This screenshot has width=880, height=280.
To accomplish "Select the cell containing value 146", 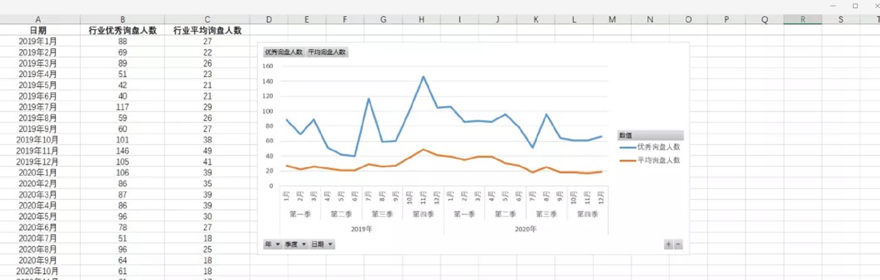I will (x=123, y=151).
